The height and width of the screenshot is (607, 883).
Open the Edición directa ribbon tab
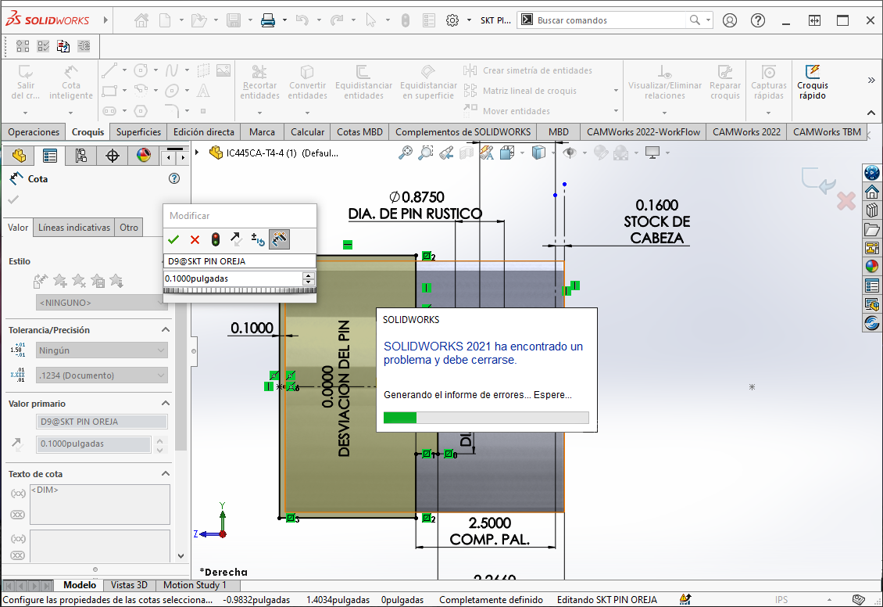click(204, 132)
